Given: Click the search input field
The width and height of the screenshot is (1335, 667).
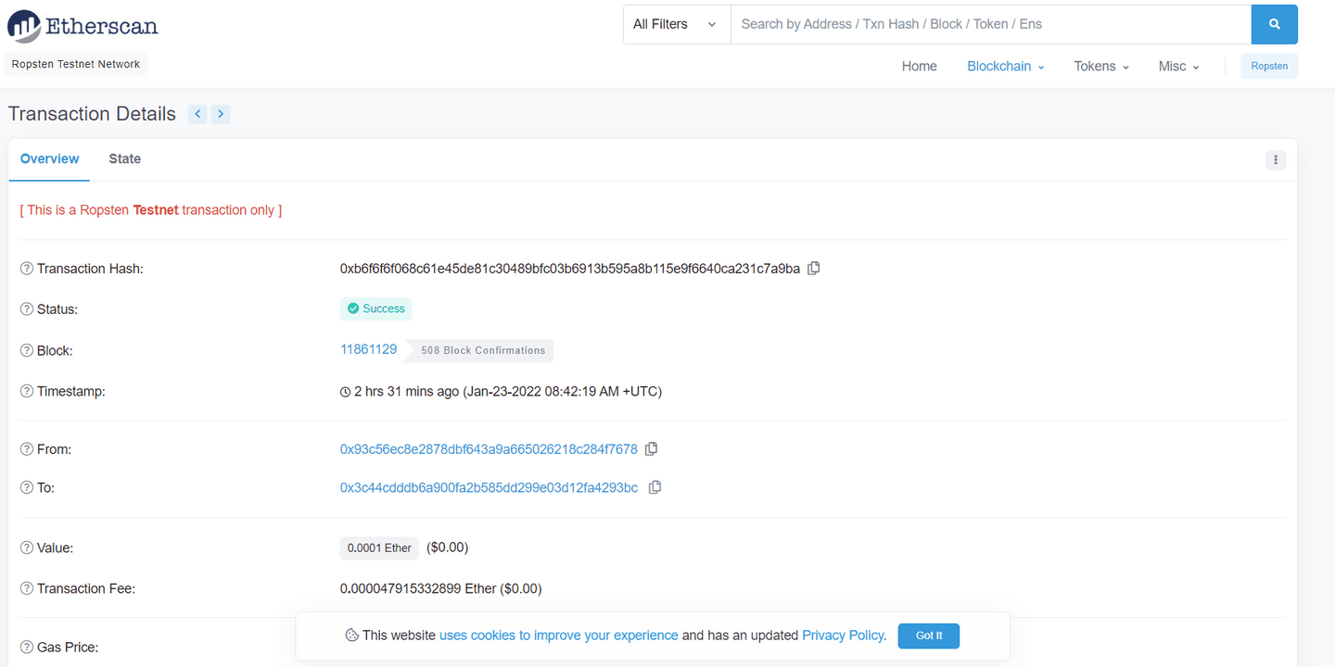Looking at the screenshot, I should click(x=991, y=24).
